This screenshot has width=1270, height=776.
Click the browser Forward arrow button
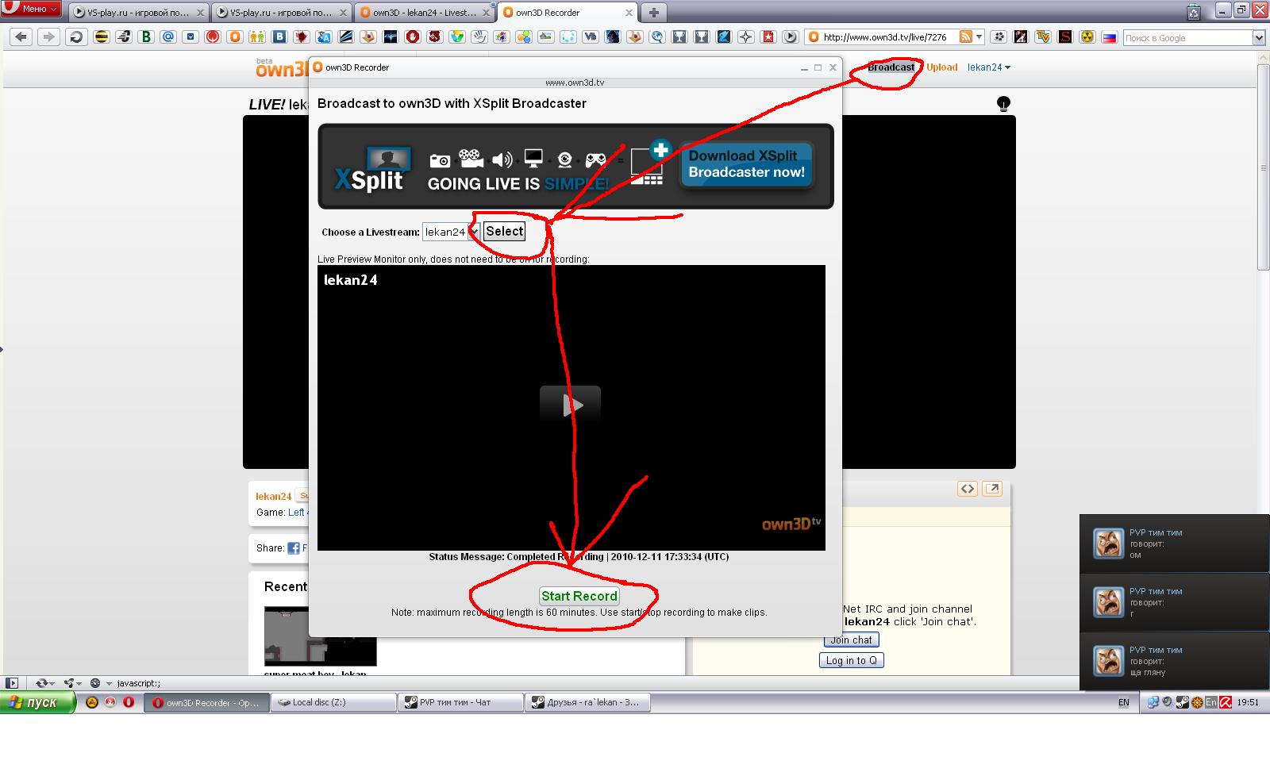[48, 36]
